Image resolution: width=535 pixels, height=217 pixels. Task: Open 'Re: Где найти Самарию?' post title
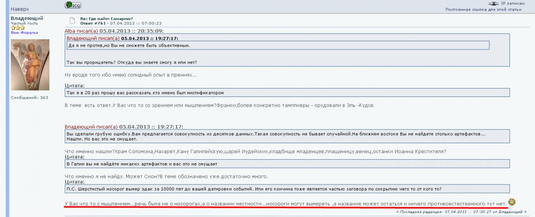[x=102, y=19]
